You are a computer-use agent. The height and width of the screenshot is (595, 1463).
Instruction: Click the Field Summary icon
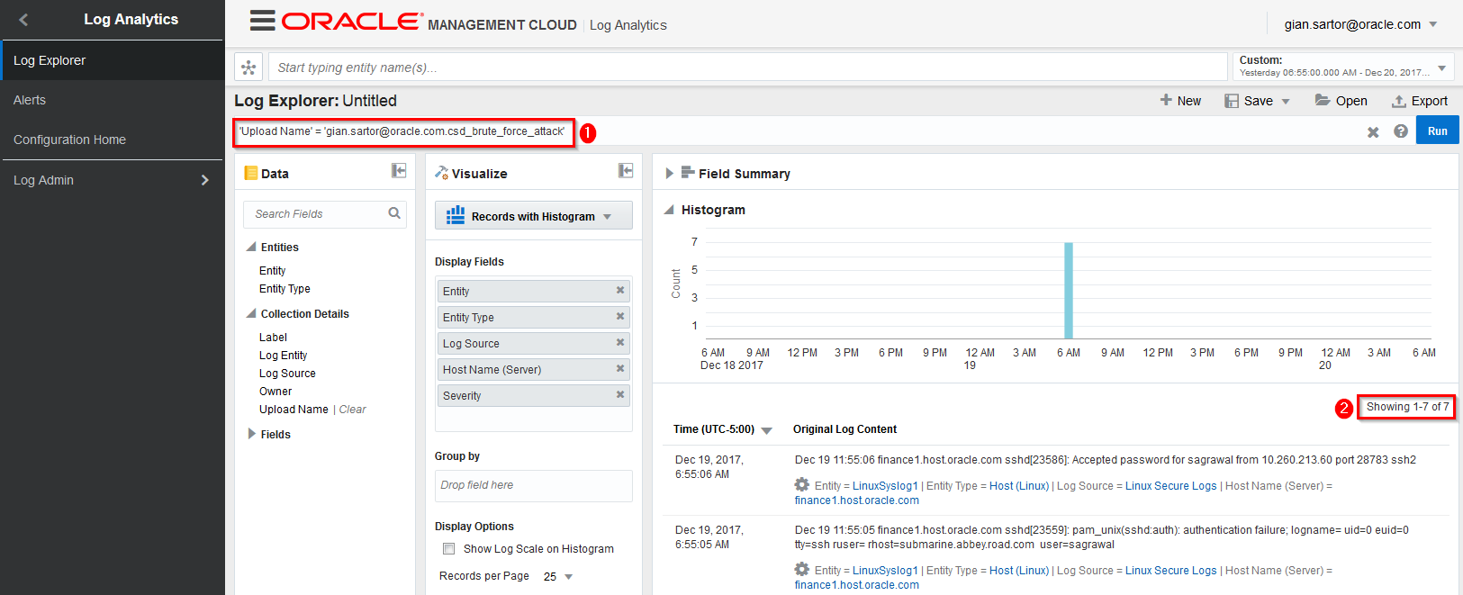688,172
